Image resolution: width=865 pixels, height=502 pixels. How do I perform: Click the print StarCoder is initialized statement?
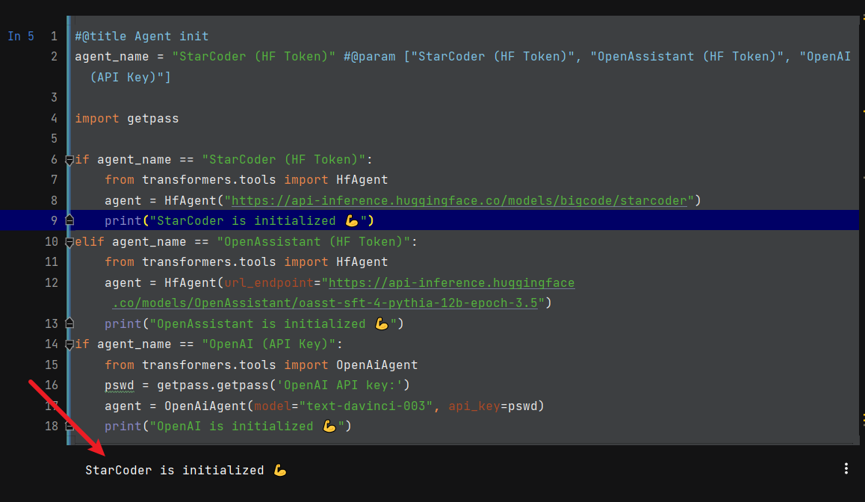[x=240, y=220]
